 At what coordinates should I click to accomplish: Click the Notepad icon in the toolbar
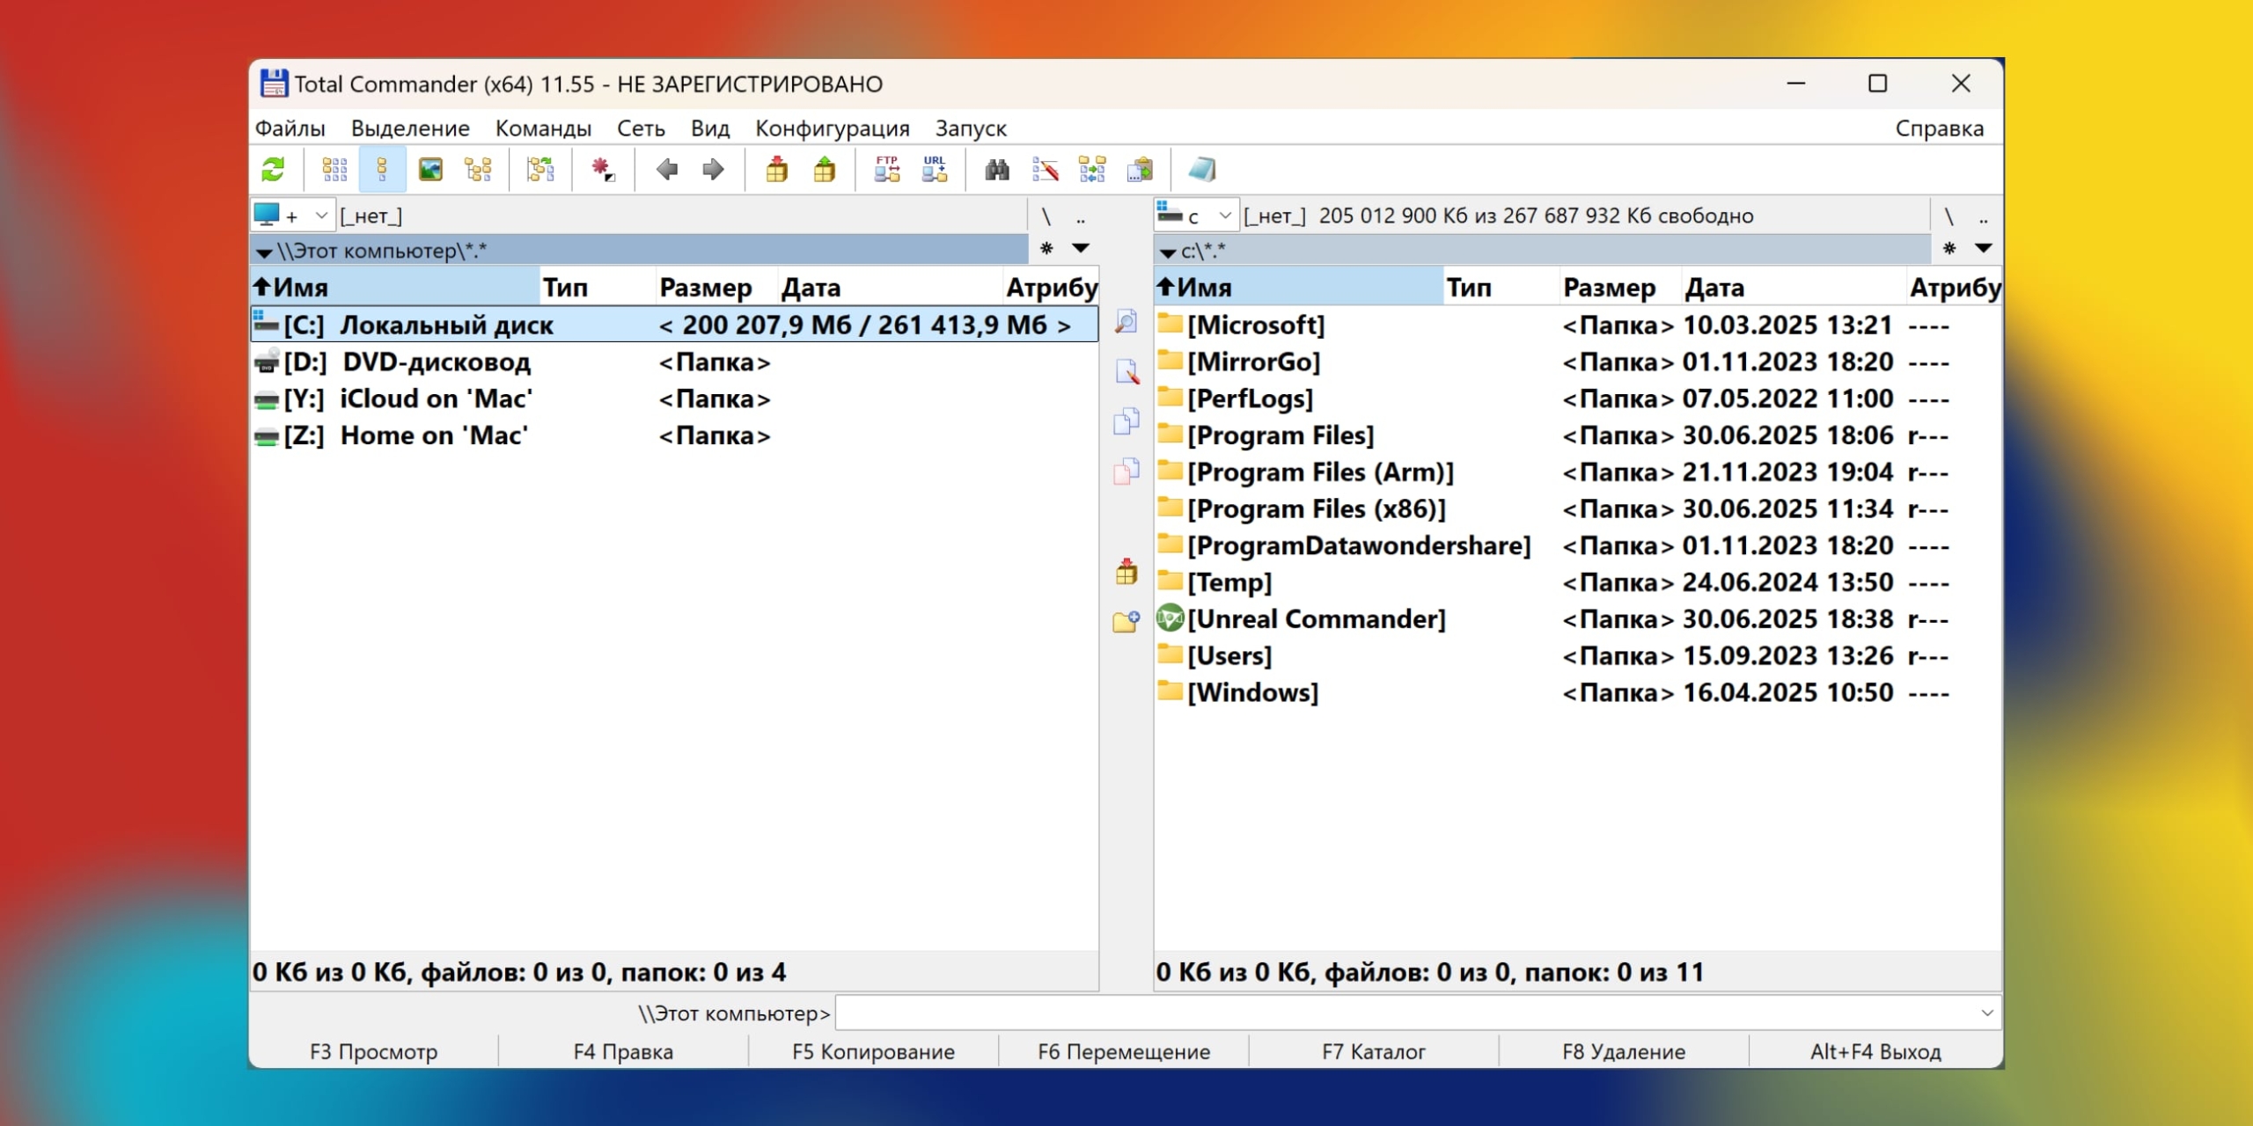(x=1201, y=169)
